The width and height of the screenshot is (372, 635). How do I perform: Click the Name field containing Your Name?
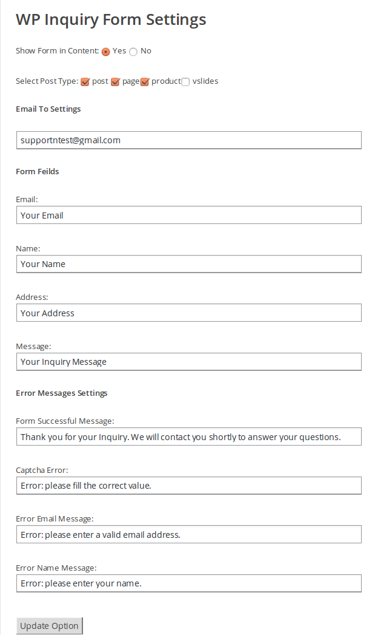click(189, 264)
